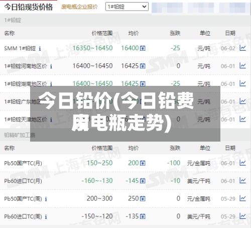
Task: Open trend chart for SMM 1#铅锭
Action: tap(242, 48)
